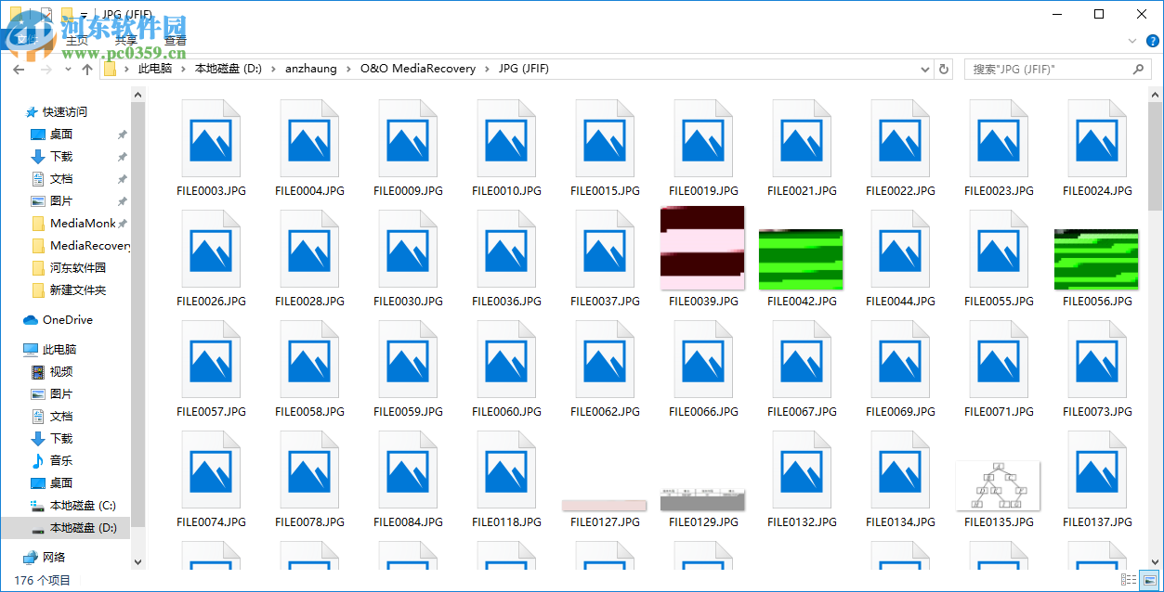Switch to the 查看 ribbon tab

tap(175, 40)
